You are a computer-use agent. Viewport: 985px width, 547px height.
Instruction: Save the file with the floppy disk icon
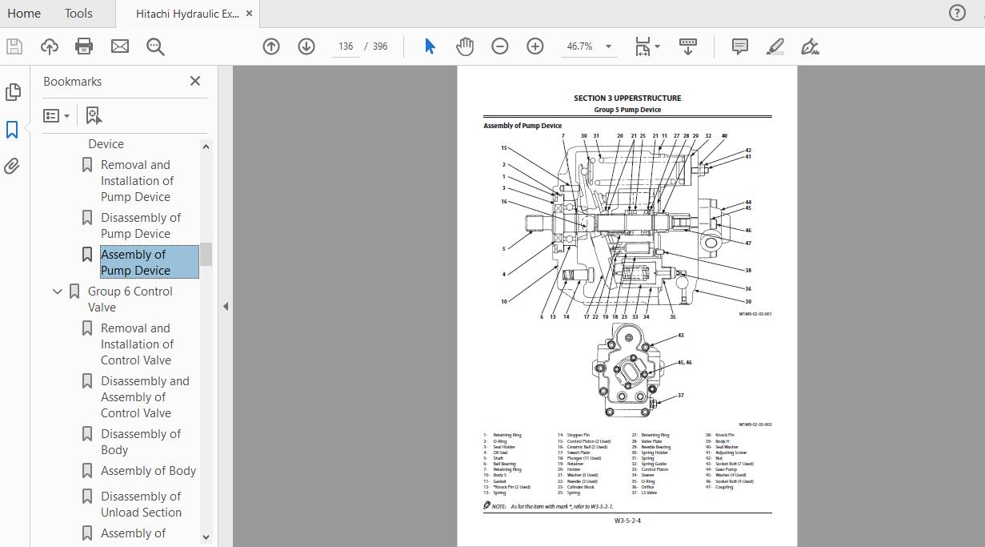[x=14, y=46]
